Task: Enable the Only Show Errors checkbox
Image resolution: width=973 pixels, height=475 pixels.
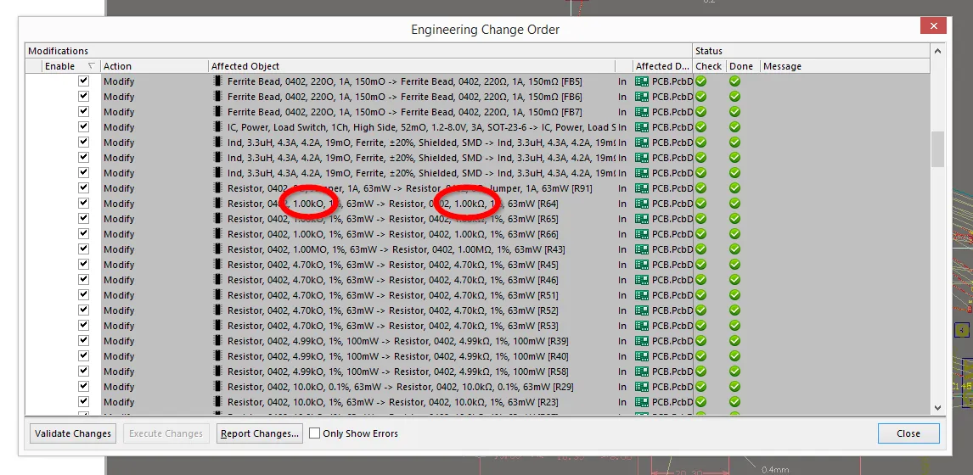Action: (x=315, y=433)
